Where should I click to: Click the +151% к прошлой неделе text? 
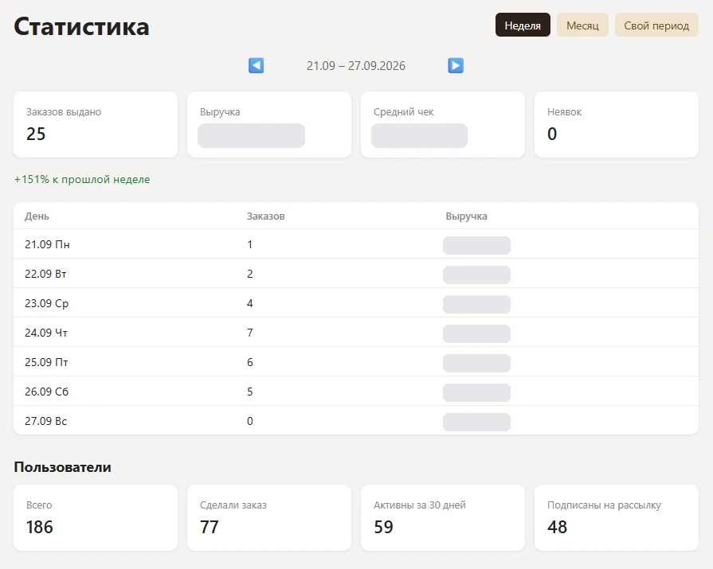[82, 179]
